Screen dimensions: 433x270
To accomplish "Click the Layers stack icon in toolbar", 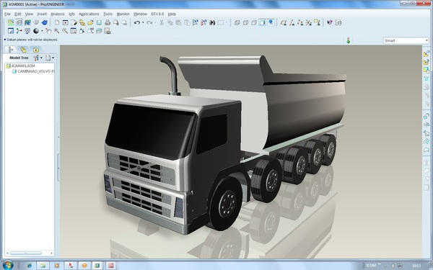I will pos(99,31).
